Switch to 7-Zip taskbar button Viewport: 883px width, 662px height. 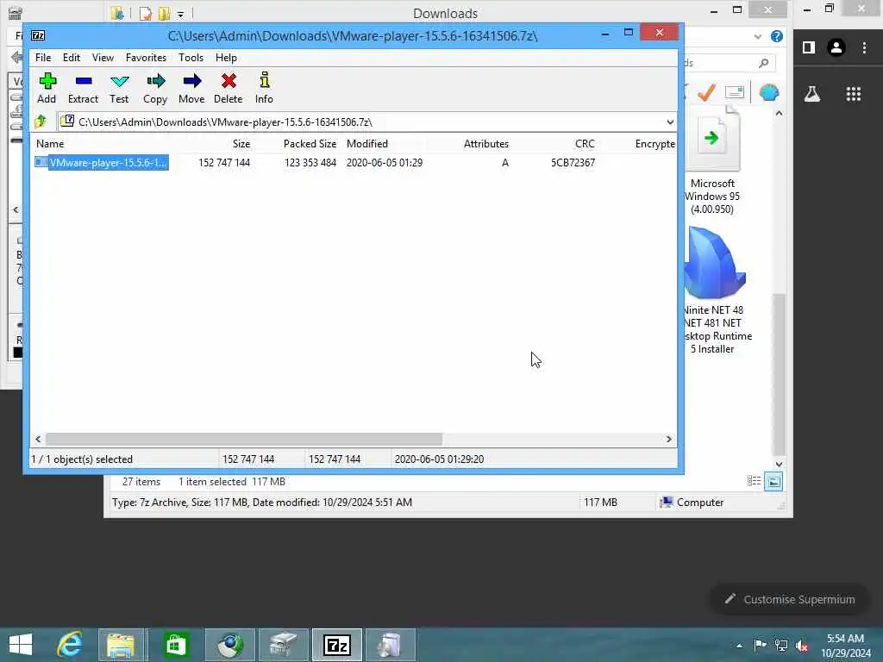(x=337, y=645)
